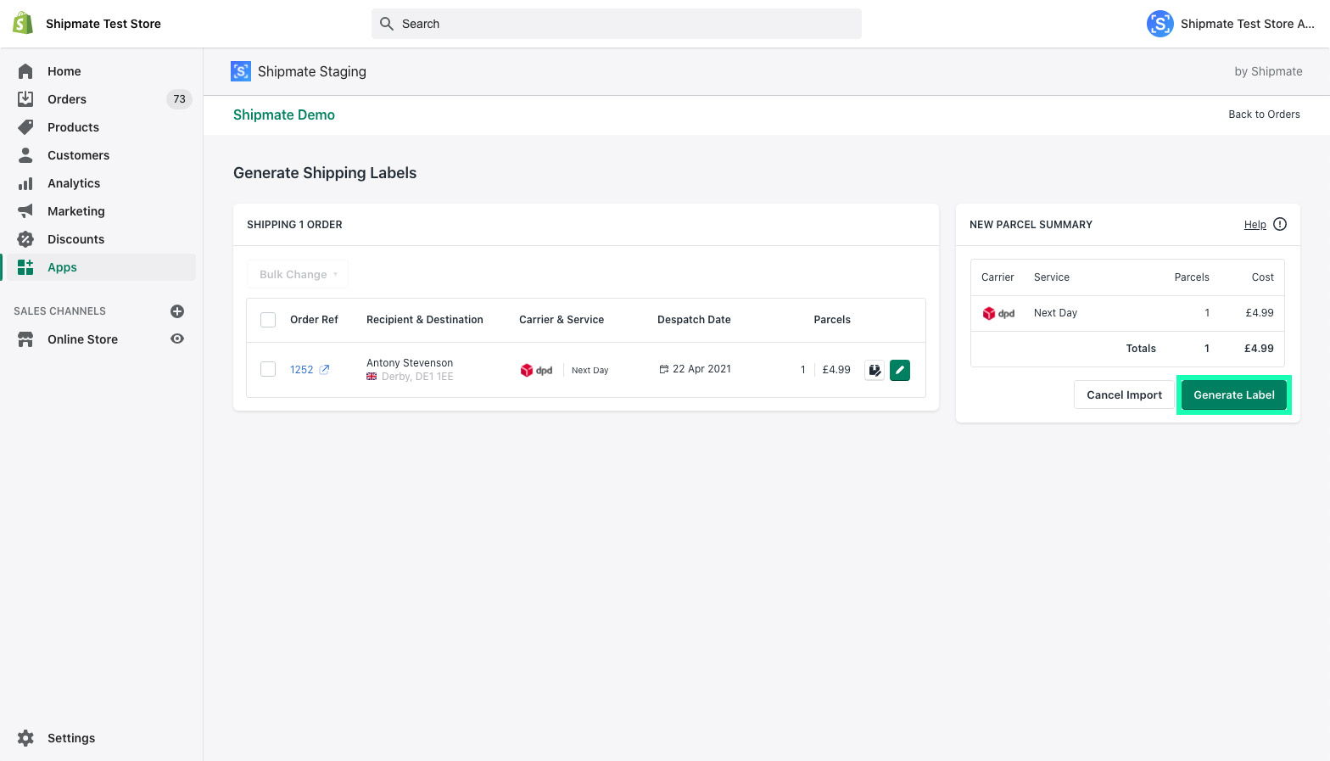Viewport: 1330px width, 761px height.
Task: Open the Shipmate Test Store account menu
Action: coord(1231,24)
